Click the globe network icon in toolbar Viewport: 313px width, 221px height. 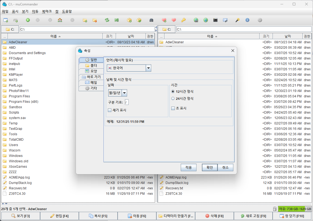(206, 20)
